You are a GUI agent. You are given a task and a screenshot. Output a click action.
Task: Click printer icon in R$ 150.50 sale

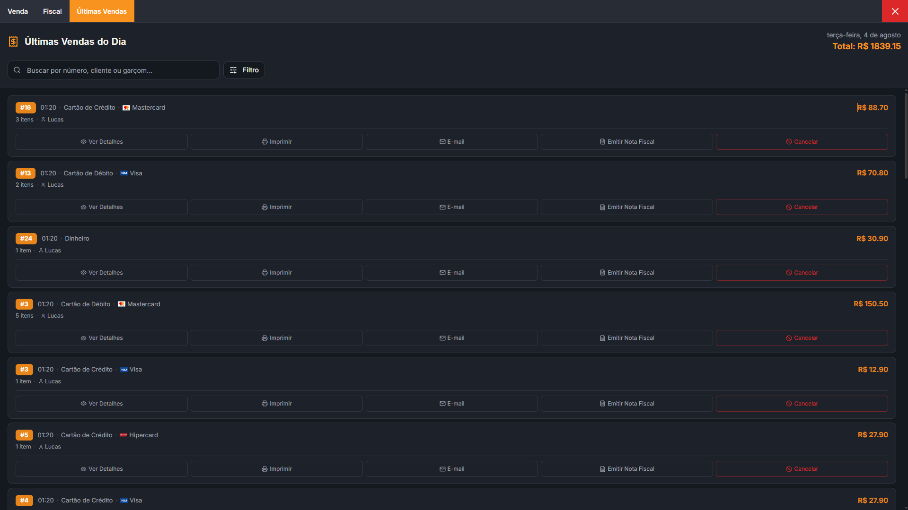click(x=264, y=338)
